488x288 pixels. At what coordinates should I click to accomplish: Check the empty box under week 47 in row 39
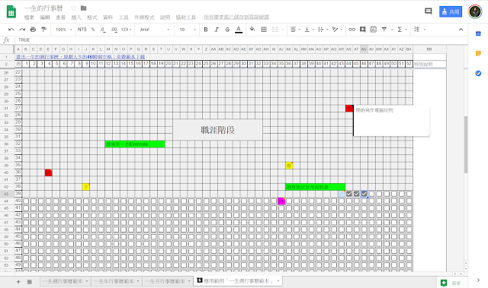371,194
